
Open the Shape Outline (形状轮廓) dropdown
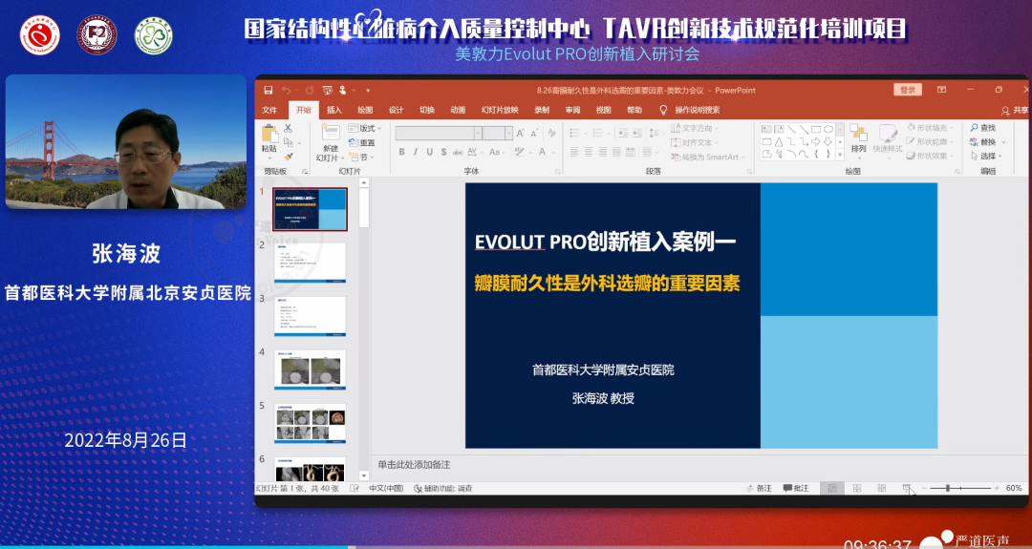point(931,142)
